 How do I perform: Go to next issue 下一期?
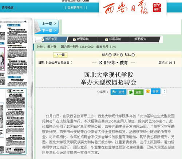[49, 31]
